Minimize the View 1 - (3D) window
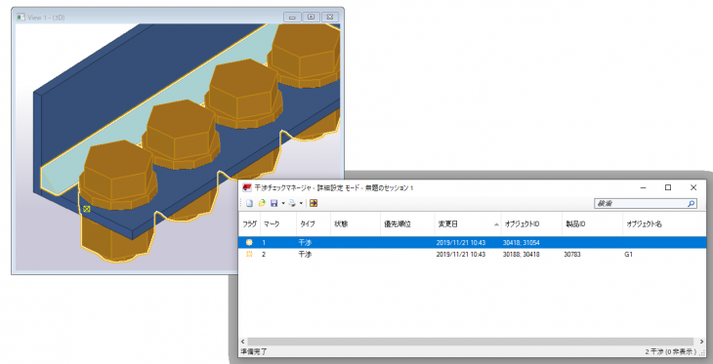 click(x=292, y=17)
